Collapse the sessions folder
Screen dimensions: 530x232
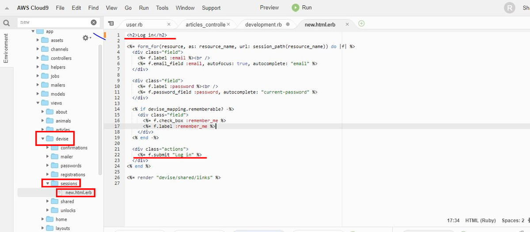point(48,183)
